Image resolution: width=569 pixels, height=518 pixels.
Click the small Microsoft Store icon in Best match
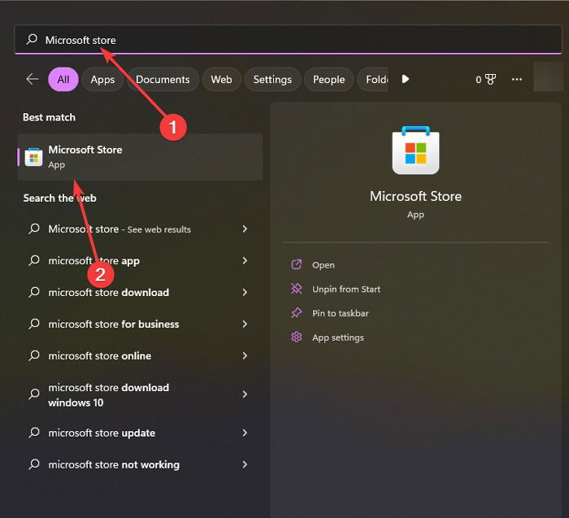point(33,157)
